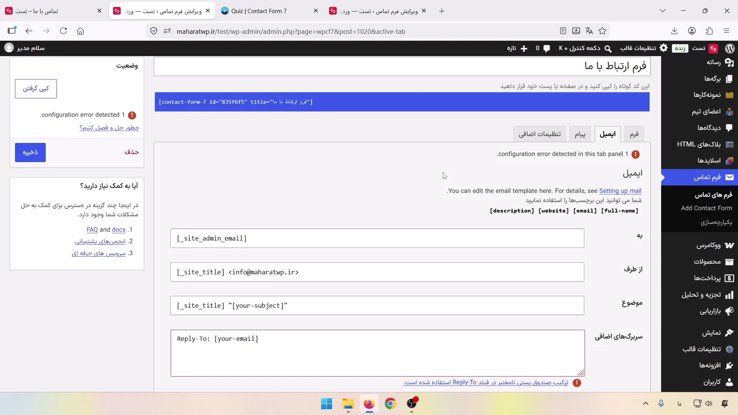Open comments bubble icon in admin bar

click(547, 48)
